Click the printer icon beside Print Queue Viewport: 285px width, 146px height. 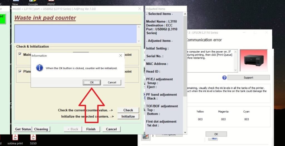[x=146, y=136]
